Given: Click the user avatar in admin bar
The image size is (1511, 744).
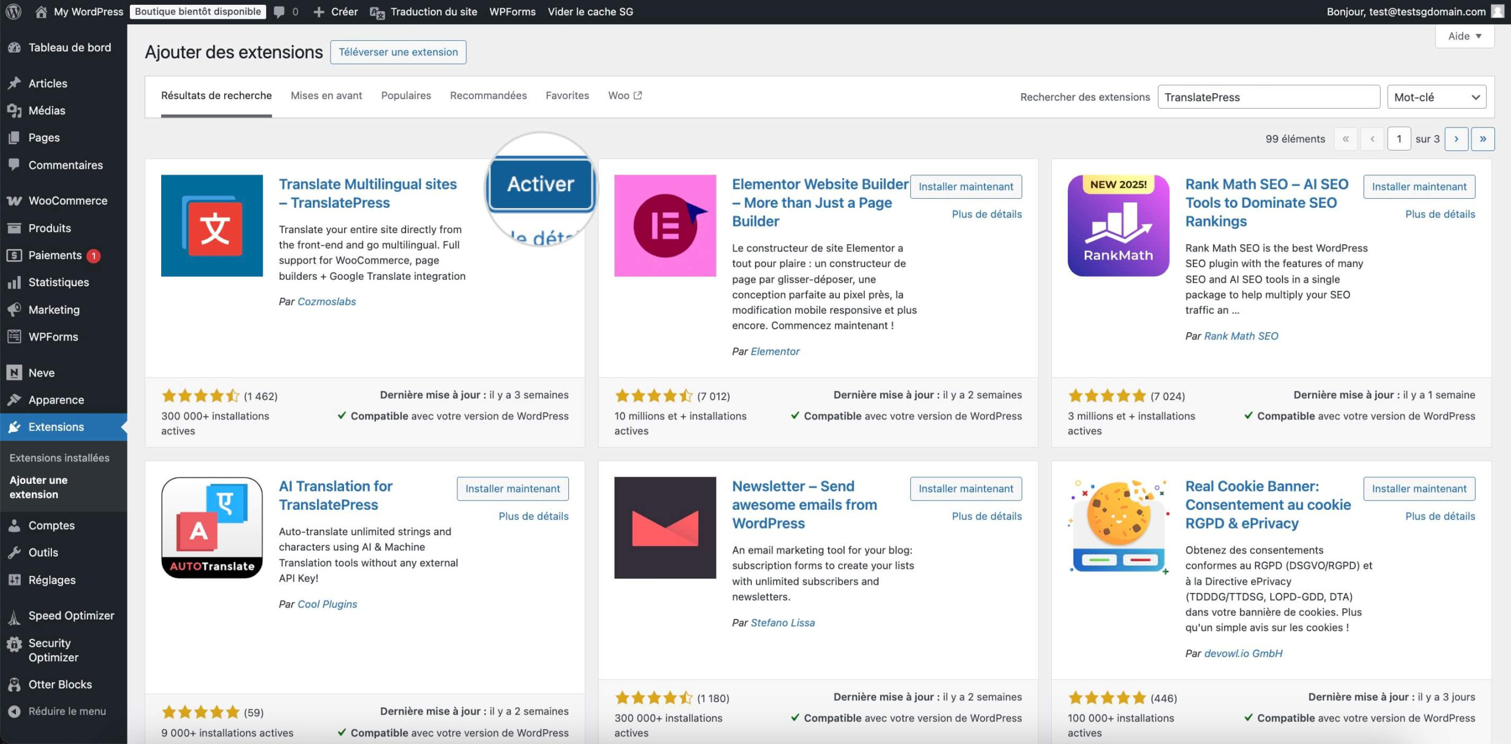Looking at the screenshot, I should 1497,11.
